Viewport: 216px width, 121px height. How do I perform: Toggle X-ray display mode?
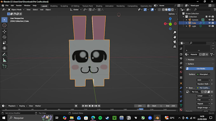click(159, 10)
